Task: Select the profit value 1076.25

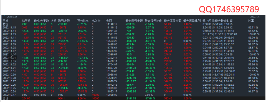Action: 63,51
